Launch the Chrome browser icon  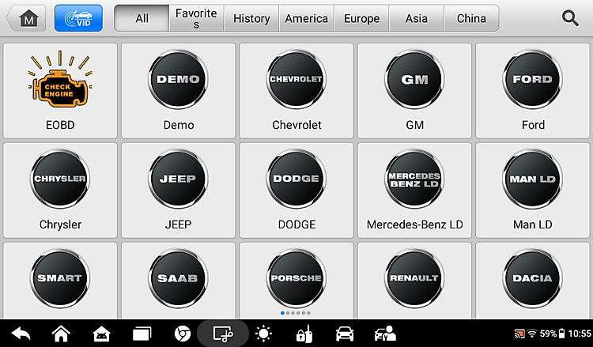183,334
